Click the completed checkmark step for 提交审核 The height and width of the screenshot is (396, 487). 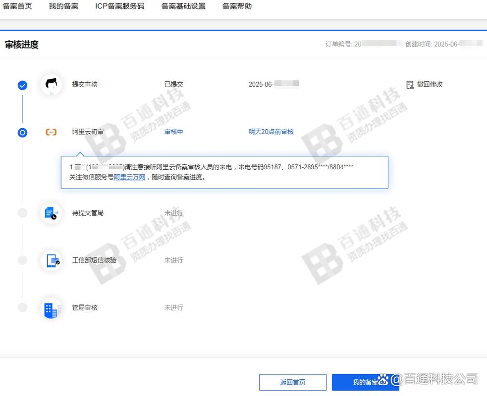pos(22,85)
